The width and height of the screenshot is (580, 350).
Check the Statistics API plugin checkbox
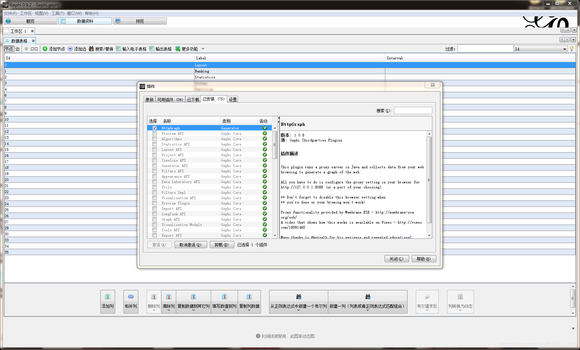(x=154, y=144)
